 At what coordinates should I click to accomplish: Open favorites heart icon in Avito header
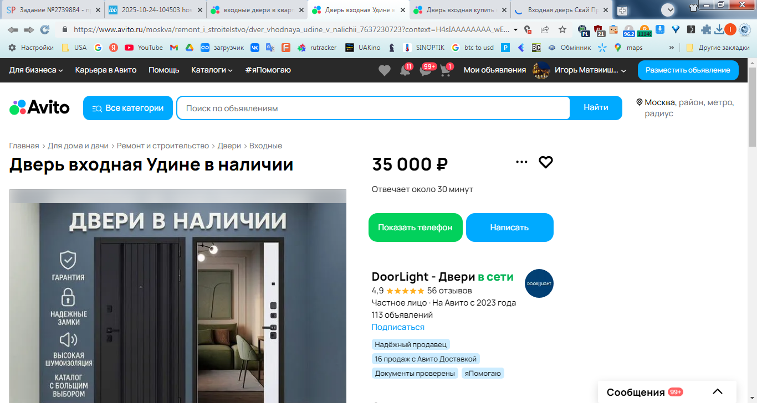click(x=384, y=70)
